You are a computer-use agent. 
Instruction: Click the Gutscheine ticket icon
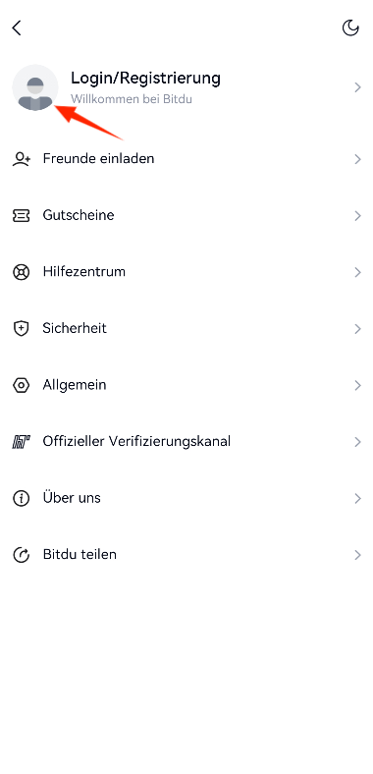(22, 216)
